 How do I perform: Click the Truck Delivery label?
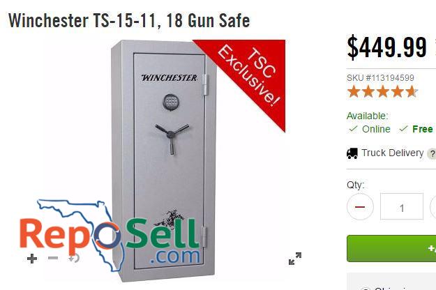[x=392, y=153]
